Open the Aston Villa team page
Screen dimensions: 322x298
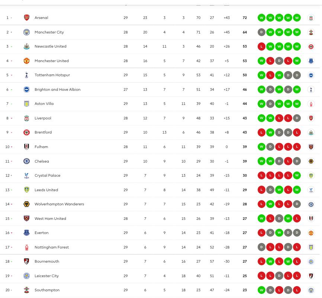(44, 103)
